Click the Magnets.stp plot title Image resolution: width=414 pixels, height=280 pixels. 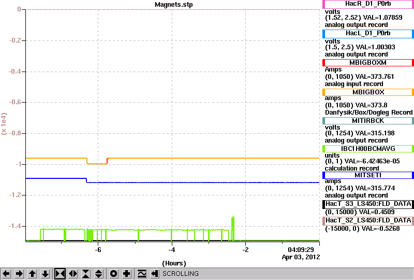[x=174, y=5]
